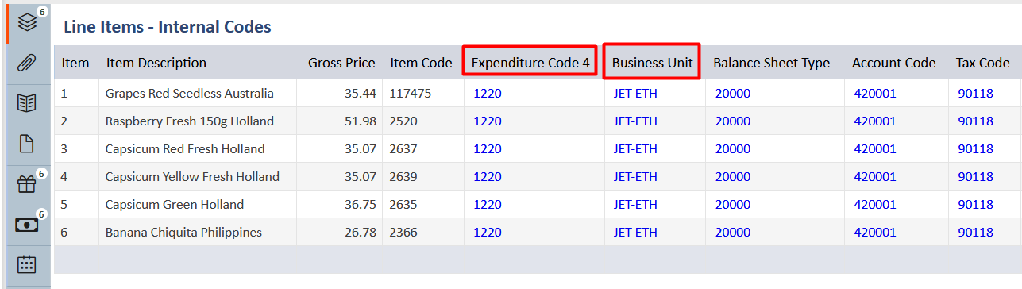The width and height of the screenshot is (1022, 289).
Task: Click item code 117475 cell
Action: (410, 94)
